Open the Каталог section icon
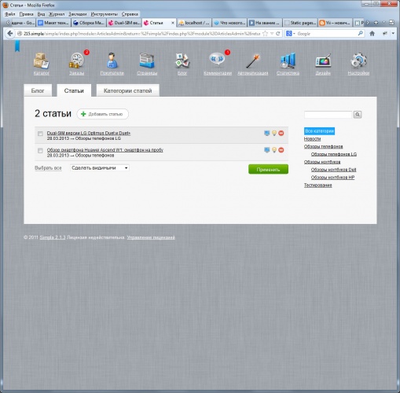This screenshot has height=393, width=400. click(x=41, y=61)
